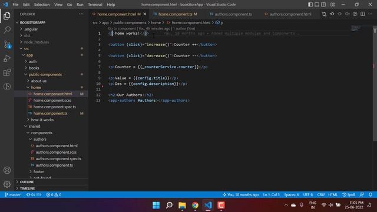This screenshot has width=377, height=212.
Task: Click the home breadcrumb segment
Action: [x=156, y=22]
